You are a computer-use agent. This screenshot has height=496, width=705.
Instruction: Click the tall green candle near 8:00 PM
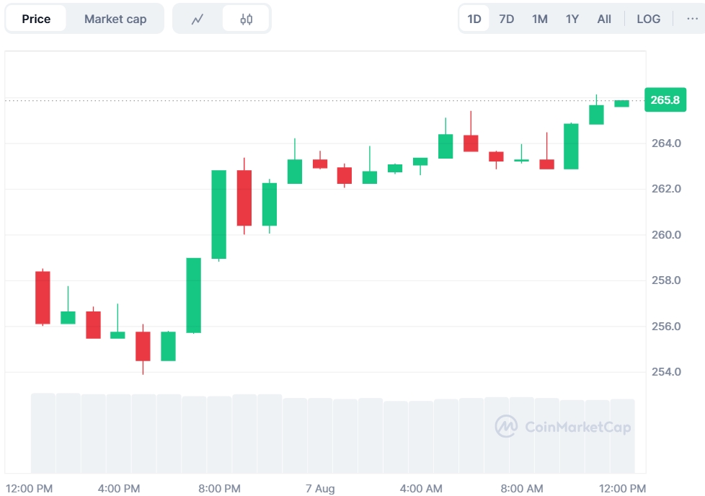coord(218,214)
